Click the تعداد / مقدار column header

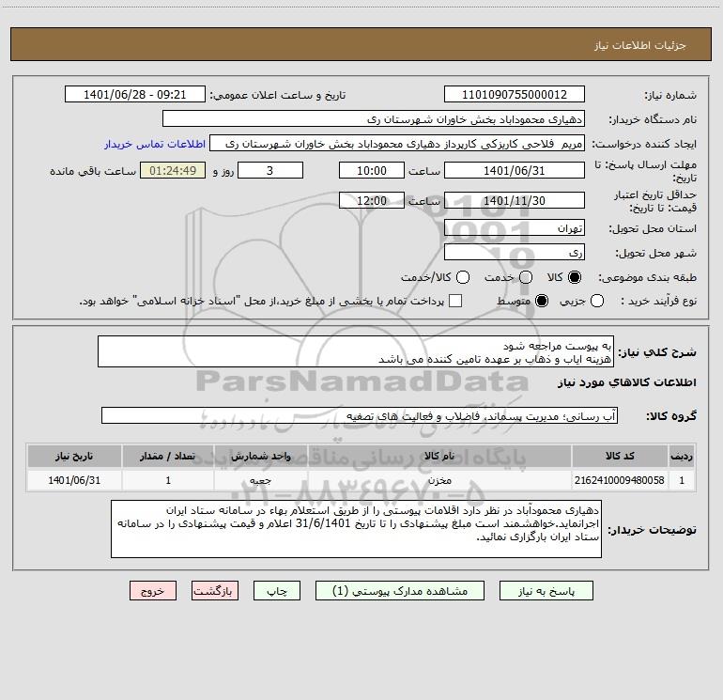(168, 457)
